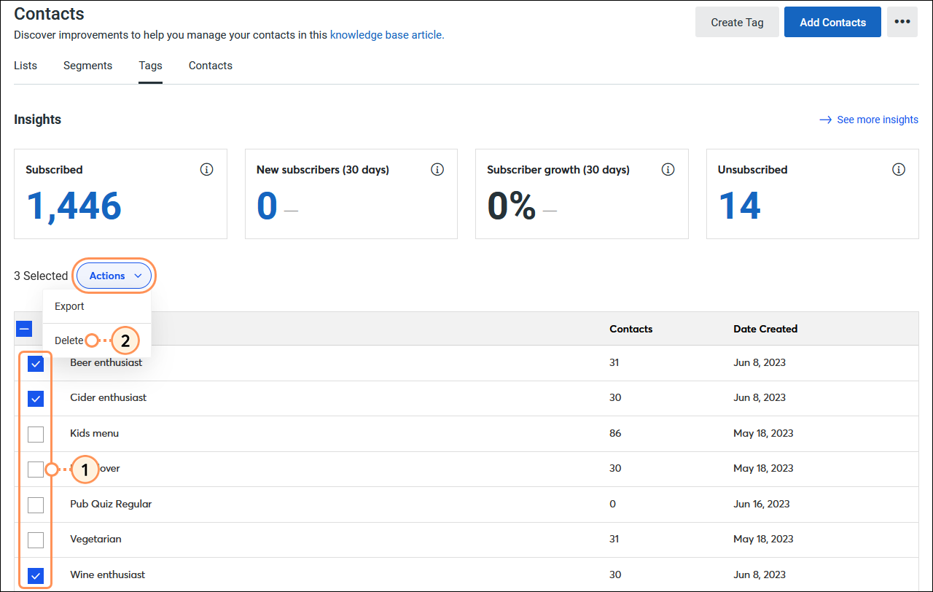Check the Pub Quiz Regular tag
The image size is (933, 592).
[36, 505]
